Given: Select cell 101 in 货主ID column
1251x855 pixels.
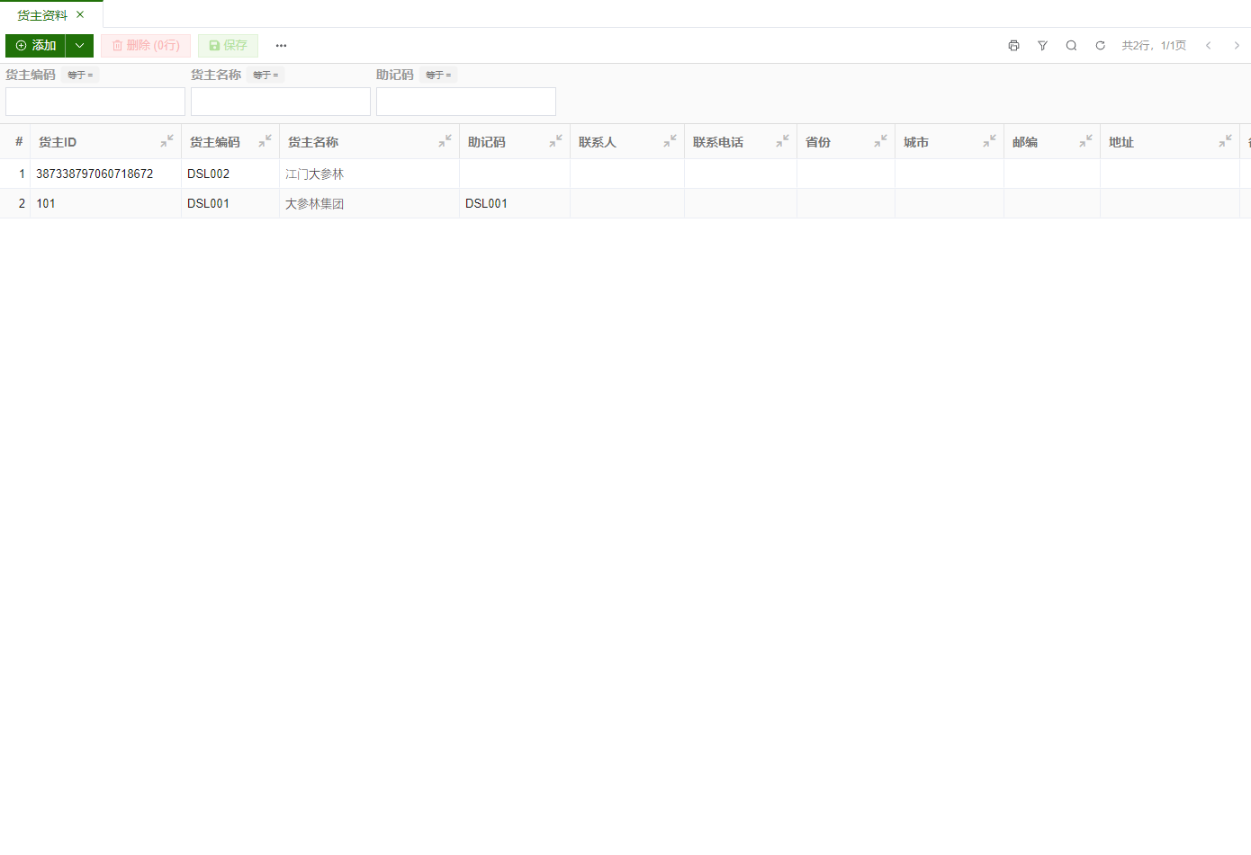Looking at the screenshot, I should click(106, 203).
